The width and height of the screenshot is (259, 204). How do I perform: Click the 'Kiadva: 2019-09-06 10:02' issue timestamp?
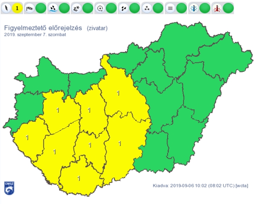click(180, 186)
